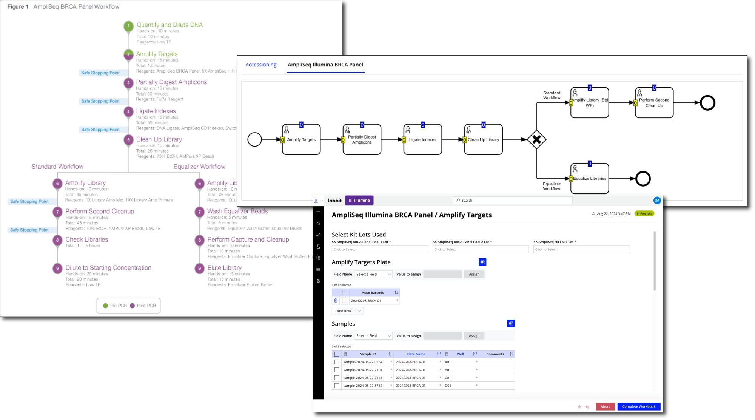Click the Perform Second Clean Up workflow node

pyautogui.click(x=654, y=103)
